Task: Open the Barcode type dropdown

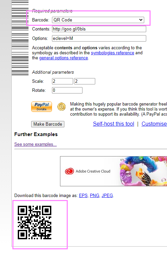Action: click(98, 20)
